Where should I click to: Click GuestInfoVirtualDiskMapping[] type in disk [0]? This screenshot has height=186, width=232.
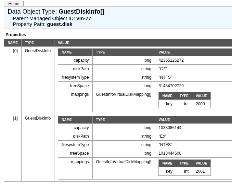(x=124, y=94)
